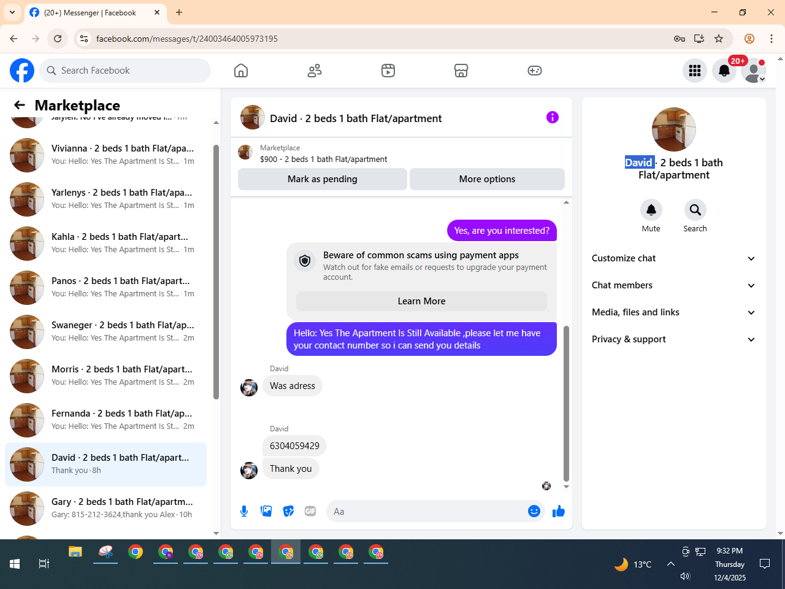The height and width of the screenshot is (589, 785).
Task: Open the Gary conversation
Action: pos(105,509)
